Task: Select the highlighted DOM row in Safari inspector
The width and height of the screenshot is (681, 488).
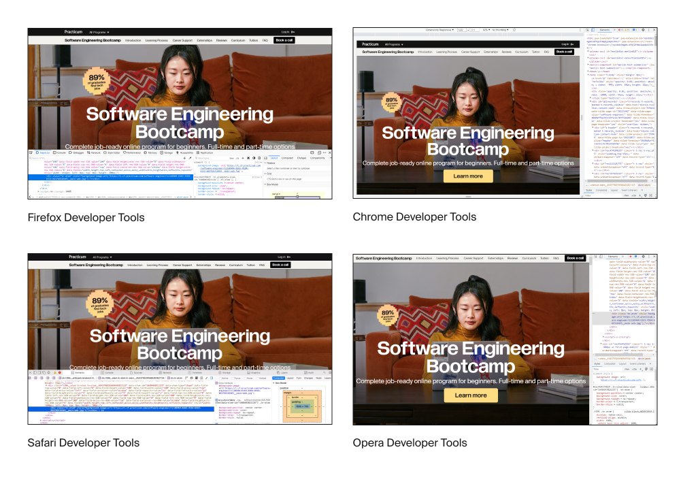Action: (x=121, y=409)
